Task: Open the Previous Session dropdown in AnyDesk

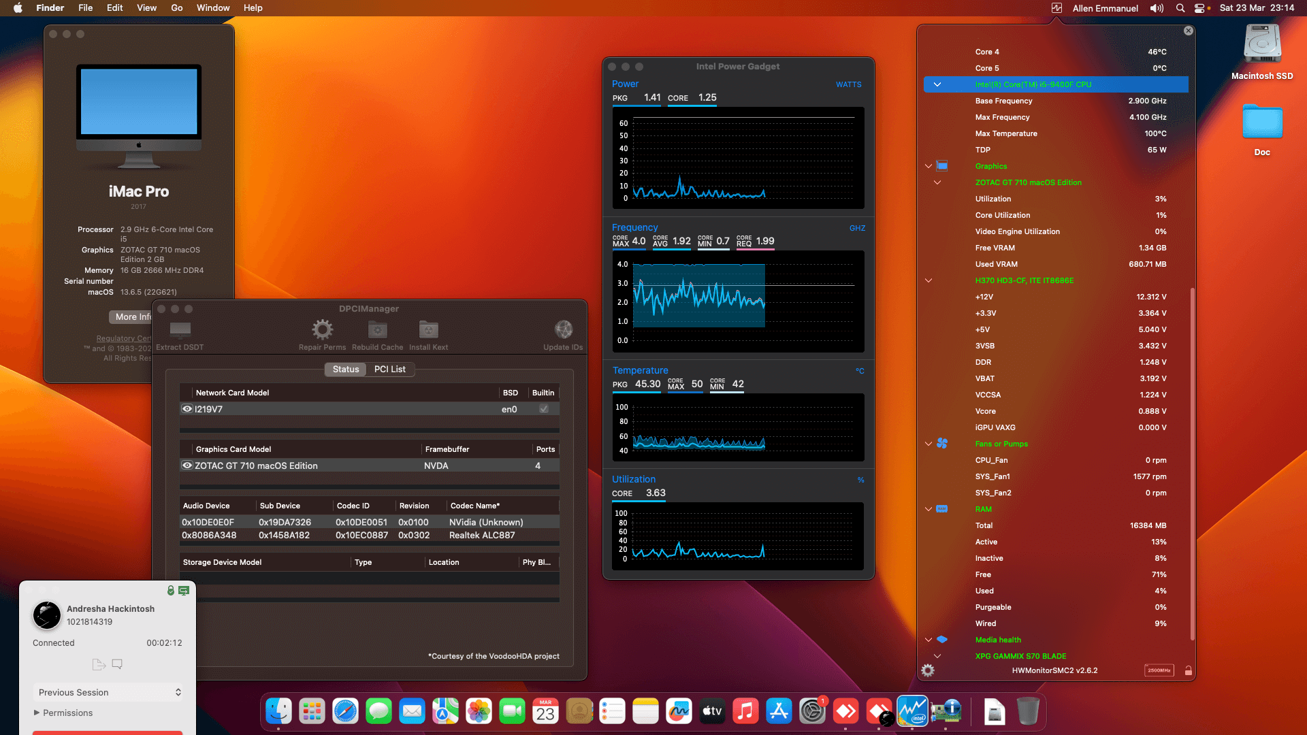Action: [108, 692]
